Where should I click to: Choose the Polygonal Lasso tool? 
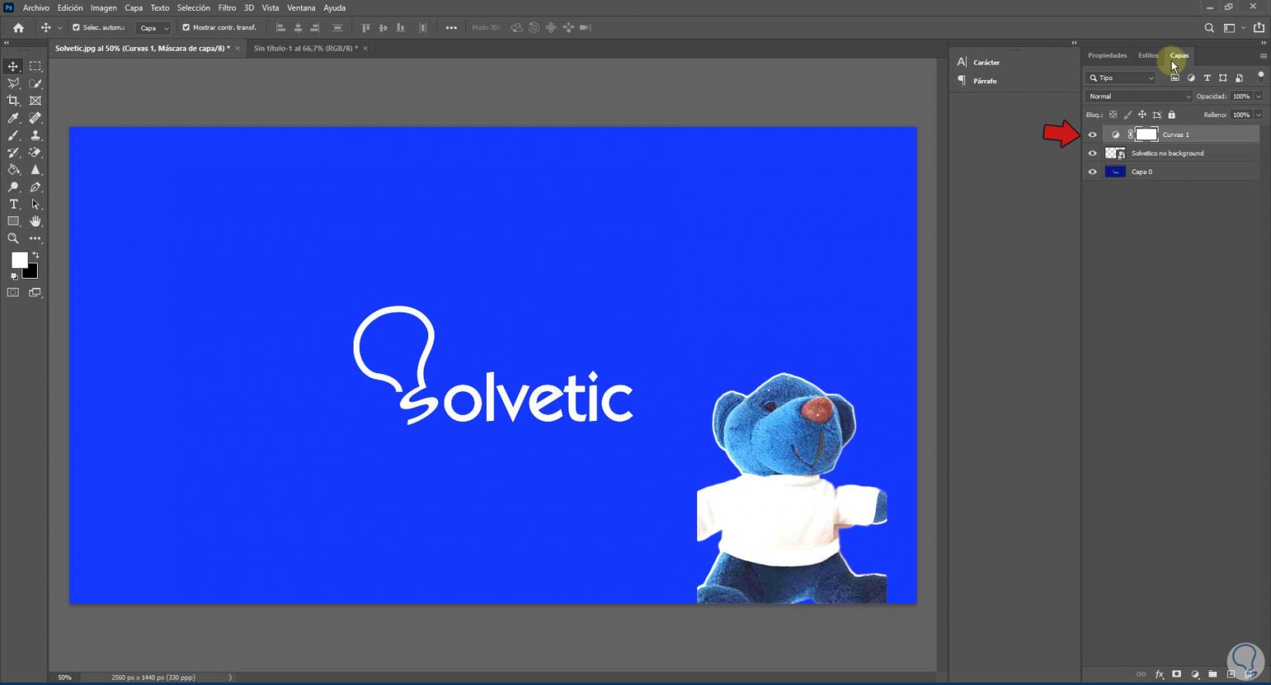click(x=13, y=83)
